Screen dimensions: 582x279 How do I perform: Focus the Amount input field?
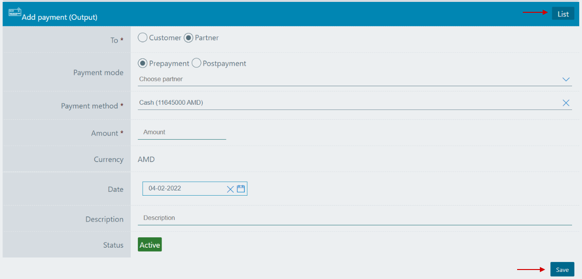point(182,132)
